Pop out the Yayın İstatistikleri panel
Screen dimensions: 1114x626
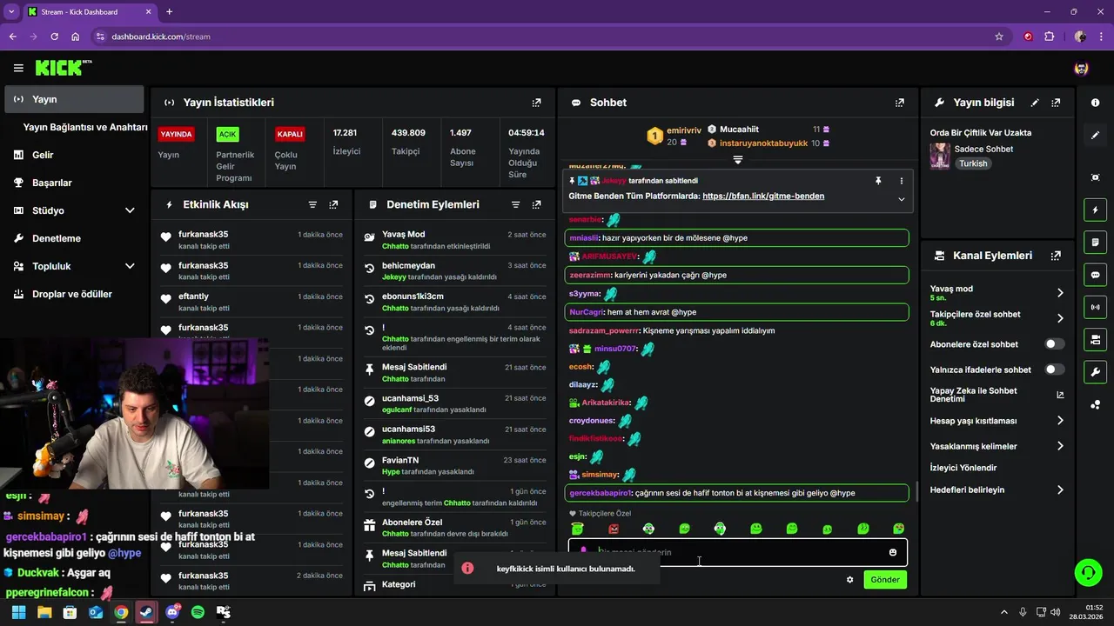coord(536,103)
